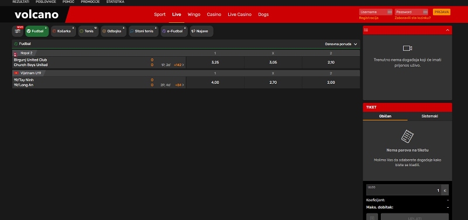Click the empty ticket receipt icon
The image size is (468, 220).
coord(407,136)
